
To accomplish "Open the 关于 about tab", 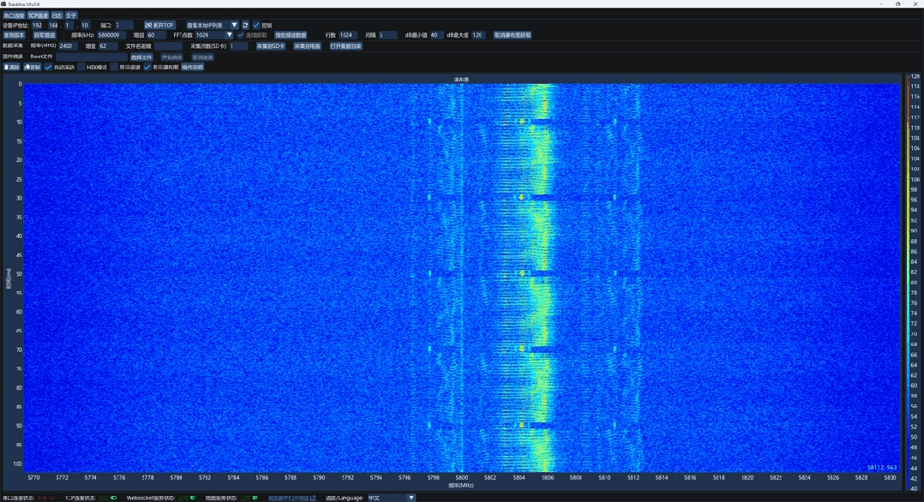I will pyautogui.click(x=70, y=15).
